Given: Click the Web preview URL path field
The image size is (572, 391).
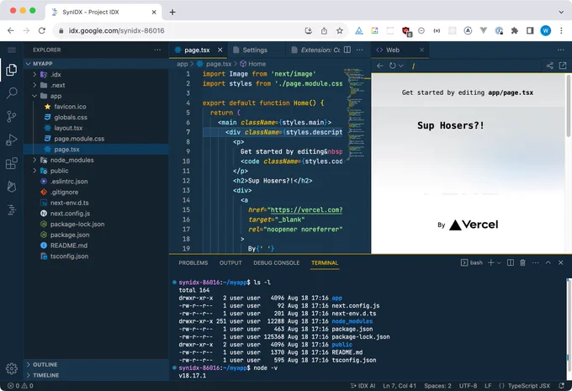Looking at the screenshot, I should click(476, 66).
